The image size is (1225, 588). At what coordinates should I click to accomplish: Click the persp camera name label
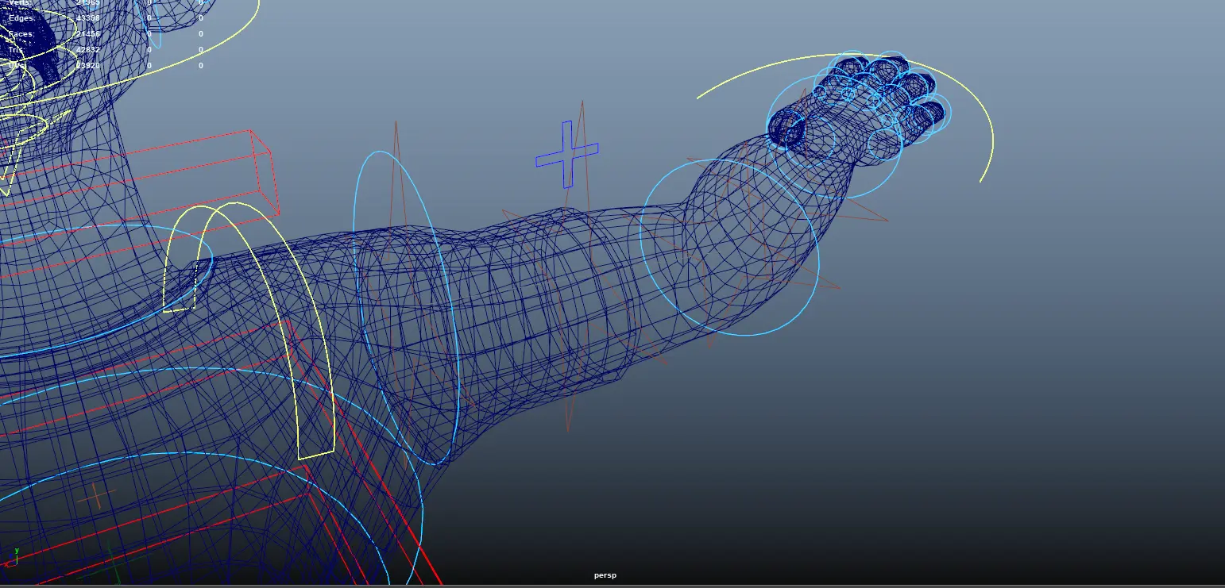point(605,575)
